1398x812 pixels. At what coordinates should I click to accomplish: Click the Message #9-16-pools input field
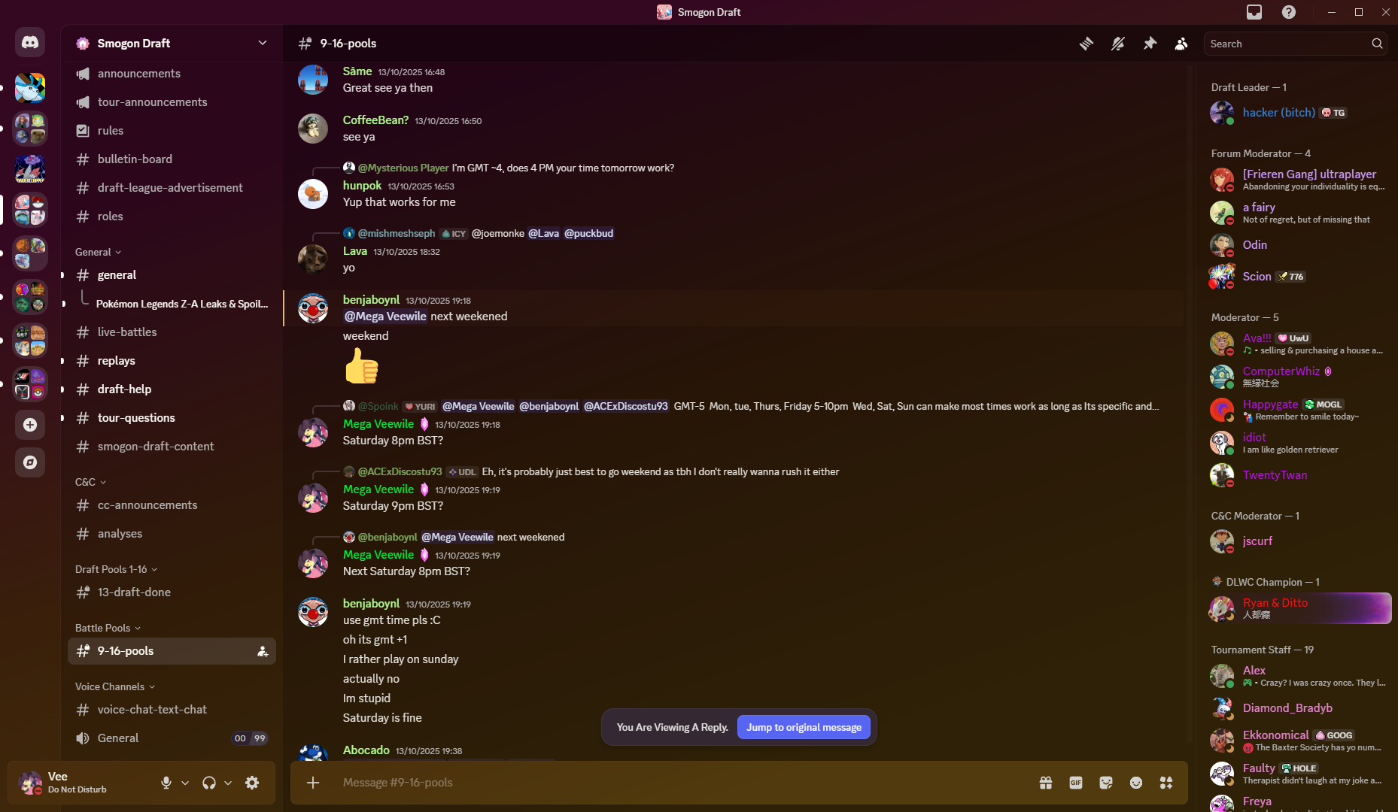click(677, 783)
